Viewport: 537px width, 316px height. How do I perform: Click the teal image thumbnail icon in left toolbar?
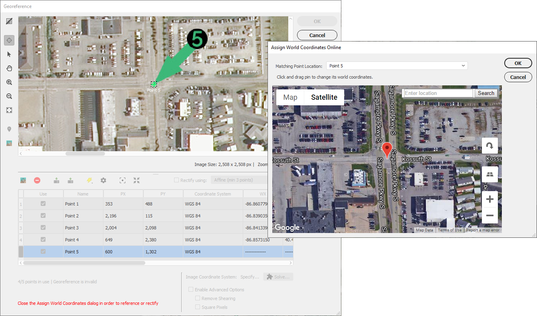(x=9, y=143)
